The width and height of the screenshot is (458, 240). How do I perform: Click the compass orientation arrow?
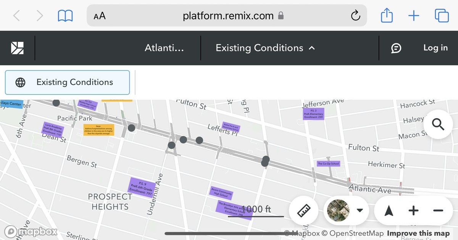pos(388,210)
